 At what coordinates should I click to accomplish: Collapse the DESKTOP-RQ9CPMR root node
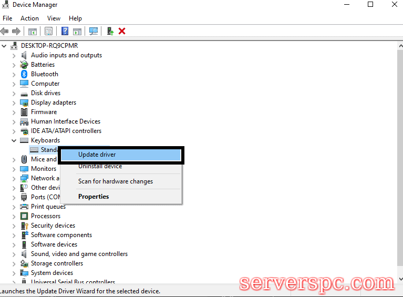click(4, 46)
